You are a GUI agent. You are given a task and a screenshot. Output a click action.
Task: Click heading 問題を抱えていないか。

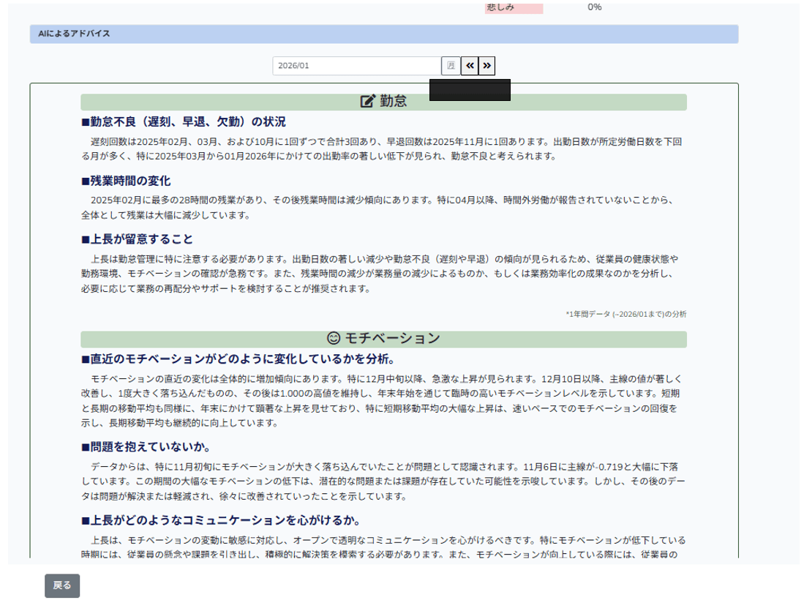click(x=146, y=446)
